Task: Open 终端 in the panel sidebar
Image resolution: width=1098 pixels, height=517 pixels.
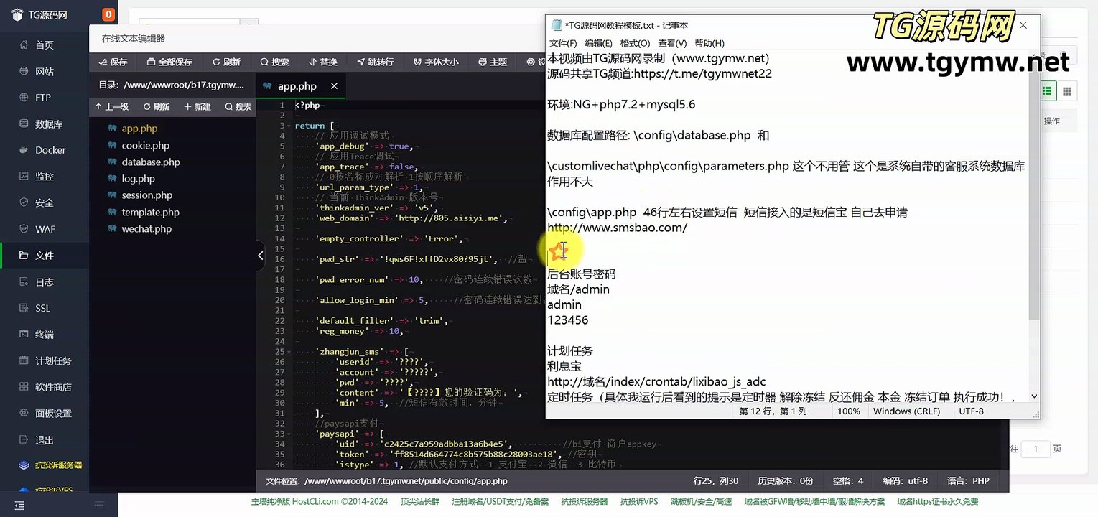Action: pos(45,335)
